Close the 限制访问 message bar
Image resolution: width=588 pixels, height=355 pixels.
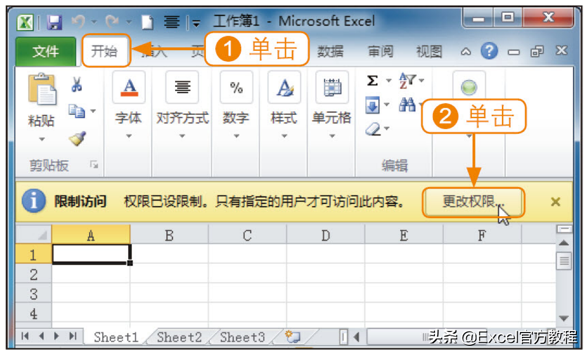tap(555, 202)
